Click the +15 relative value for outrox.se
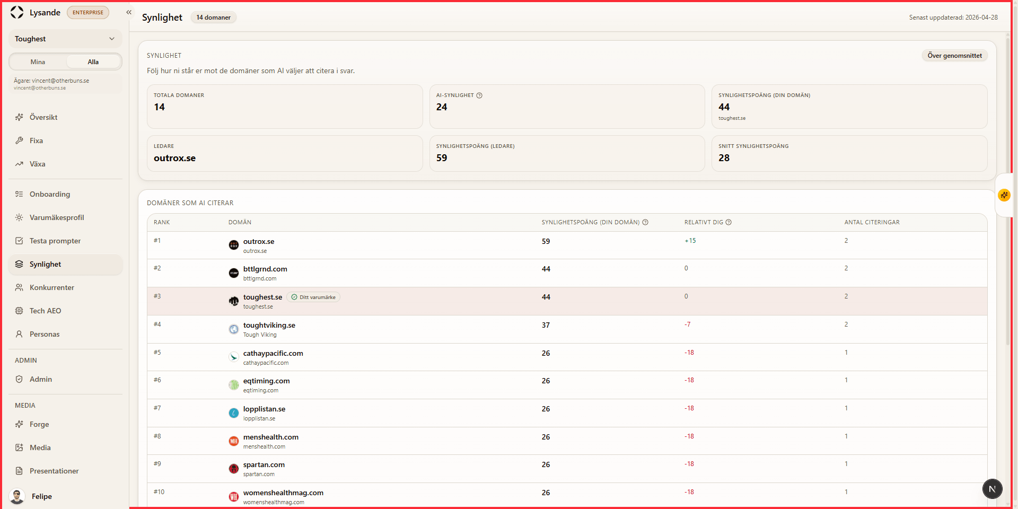 pos(690,241)
